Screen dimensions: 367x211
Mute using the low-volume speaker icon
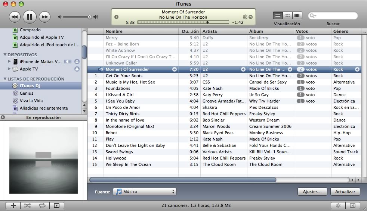tap(60, 17)
